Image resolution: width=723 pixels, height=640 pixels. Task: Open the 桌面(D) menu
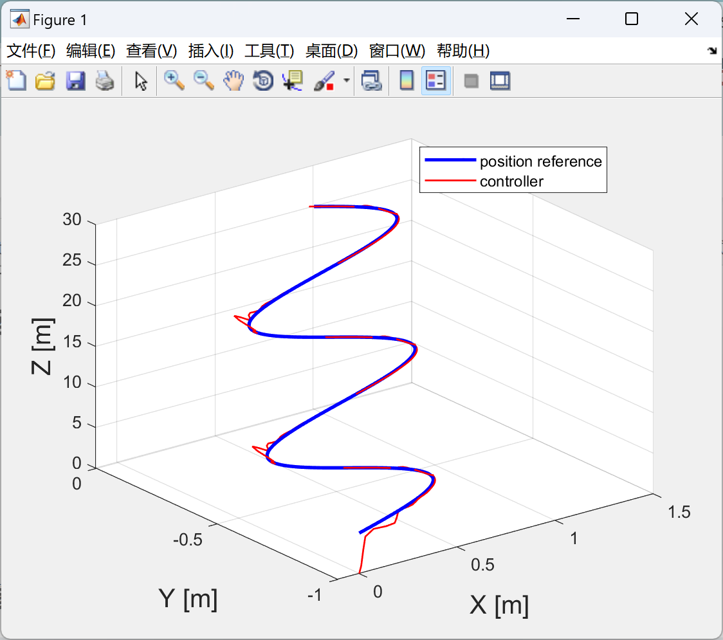coord(331,51)
